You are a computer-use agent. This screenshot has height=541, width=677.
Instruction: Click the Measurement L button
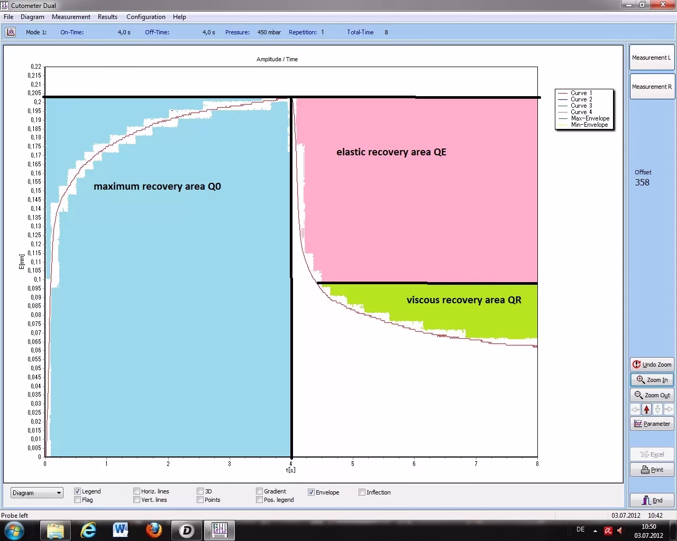click(x=652, y=58)
